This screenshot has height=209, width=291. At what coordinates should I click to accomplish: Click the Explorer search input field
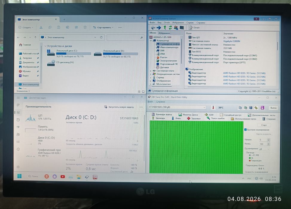tap(125, 37)
